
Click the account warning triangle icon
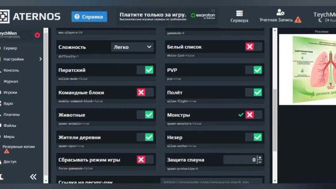click(x=298, y=20)
